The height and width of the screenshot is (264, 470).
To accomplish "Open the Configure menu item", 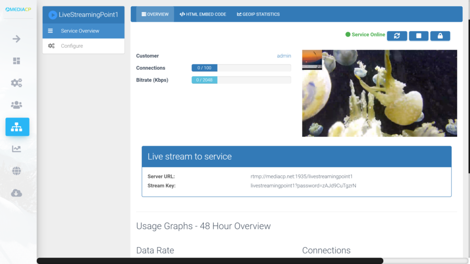I will coord(84,46).
